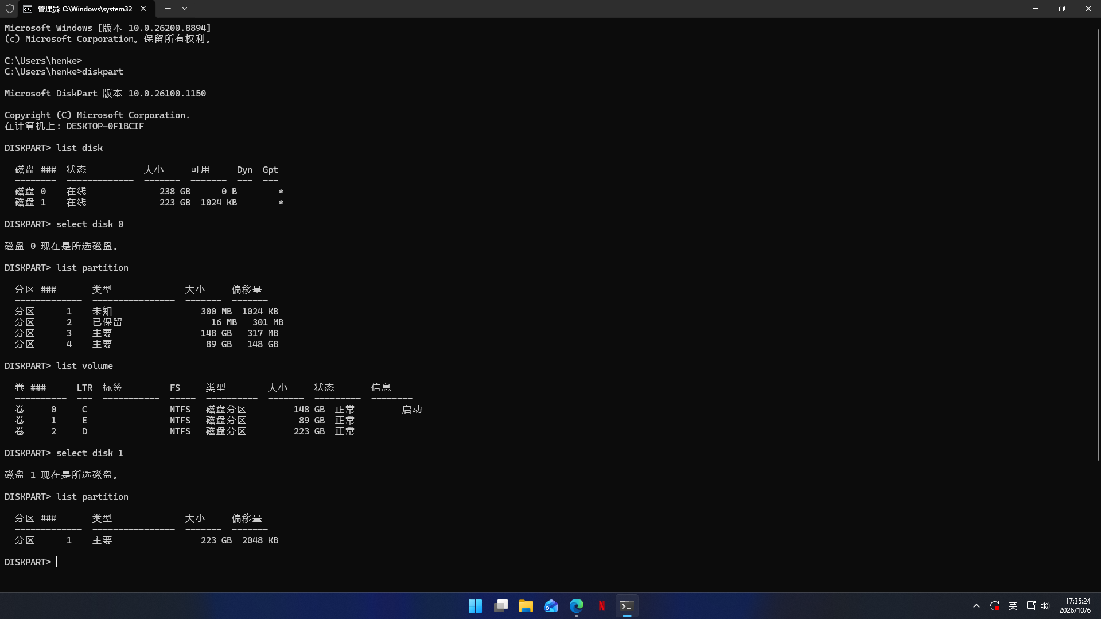Click the '317 MB' offset of partition 3
Viewport: 1101px width, 619px height.
pyautogui.click(x=263, y=333)
